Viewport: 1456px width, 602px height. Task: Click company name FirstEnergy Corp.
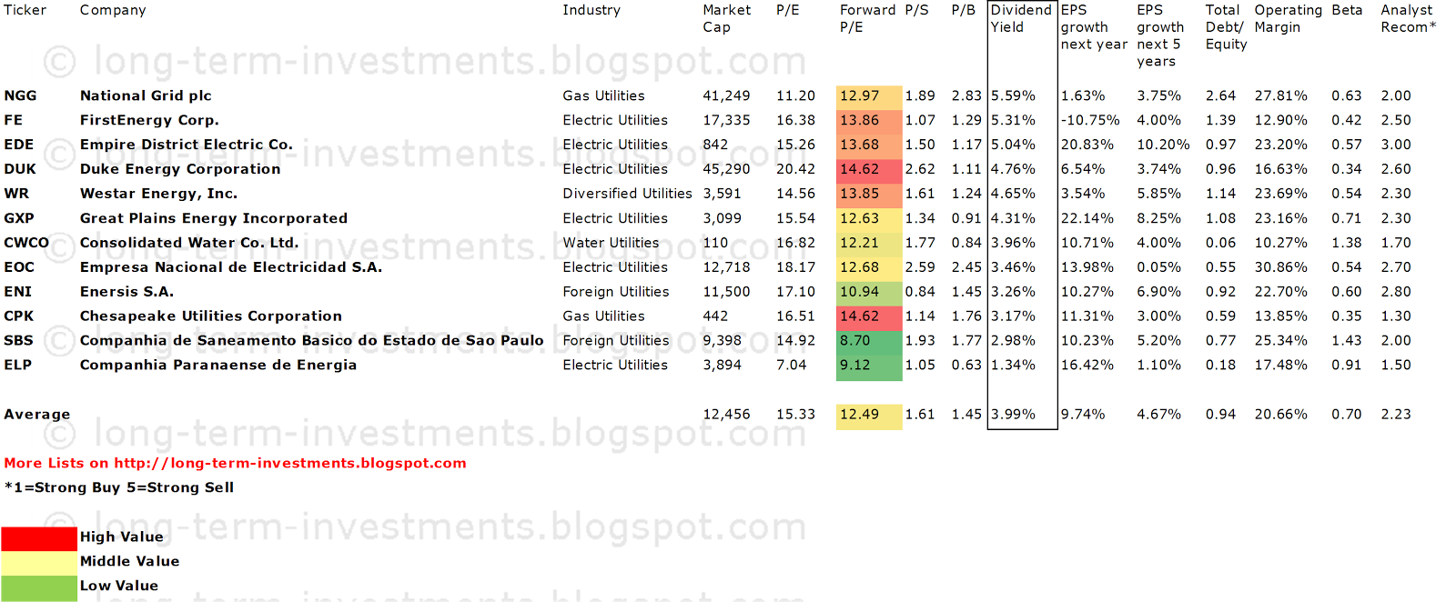149,121
